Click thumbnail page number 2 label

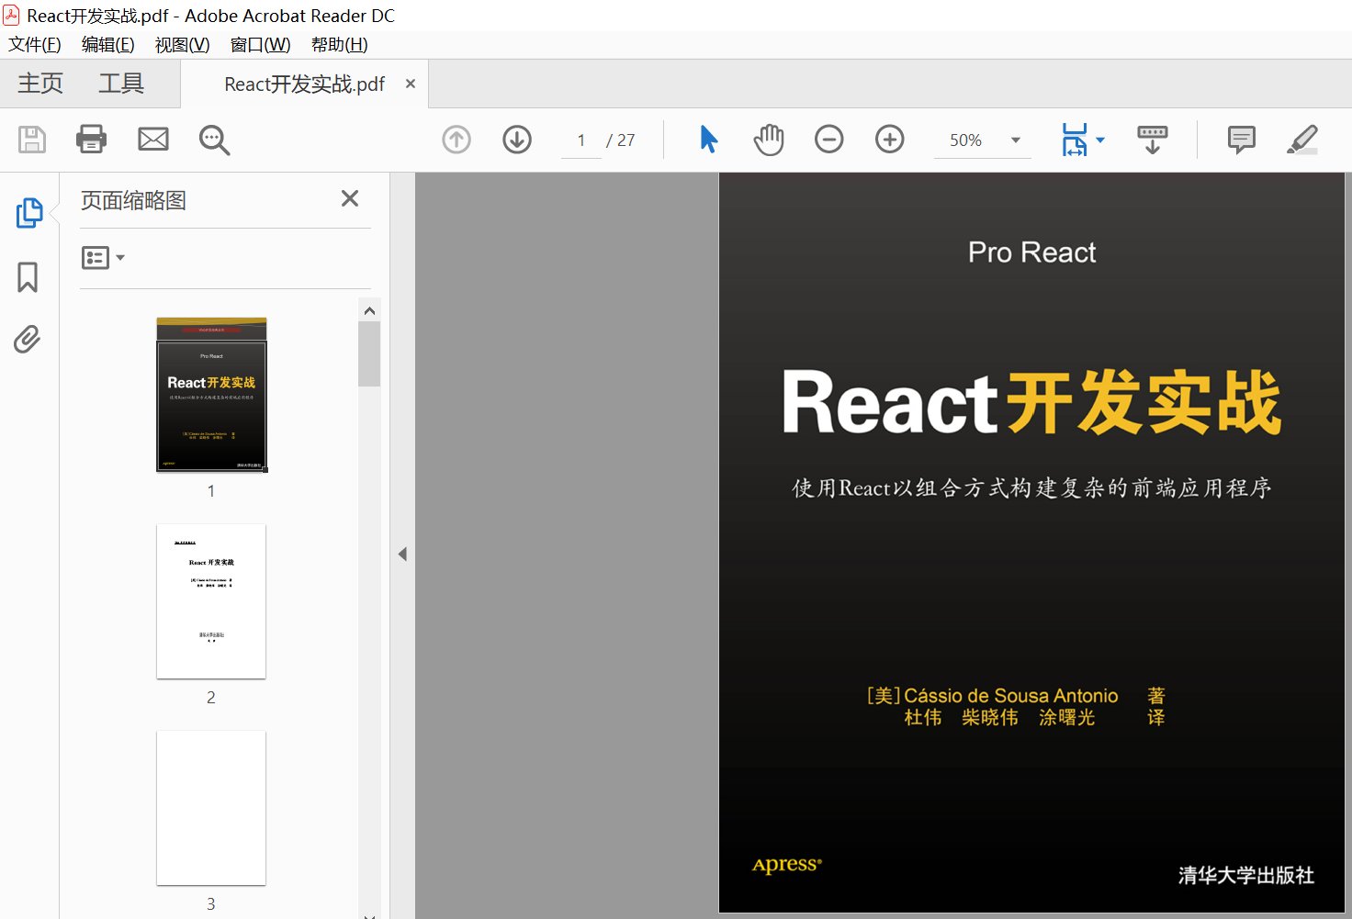[x=211, y=698]
